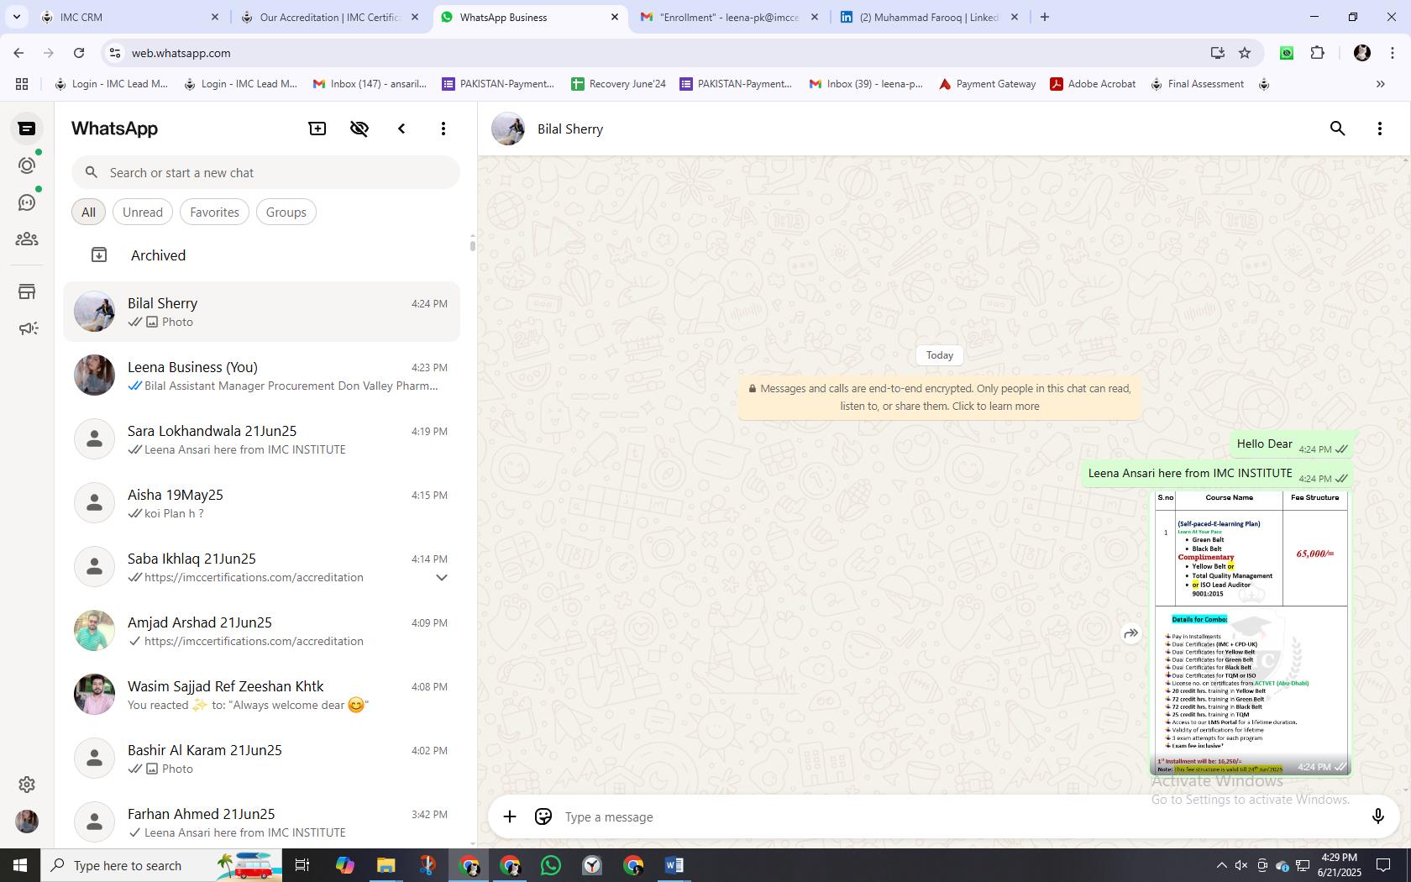This screenshot has height=882, width=1411.
Task: Click the install app icon in address bar
Action: tap(1217, 53)
